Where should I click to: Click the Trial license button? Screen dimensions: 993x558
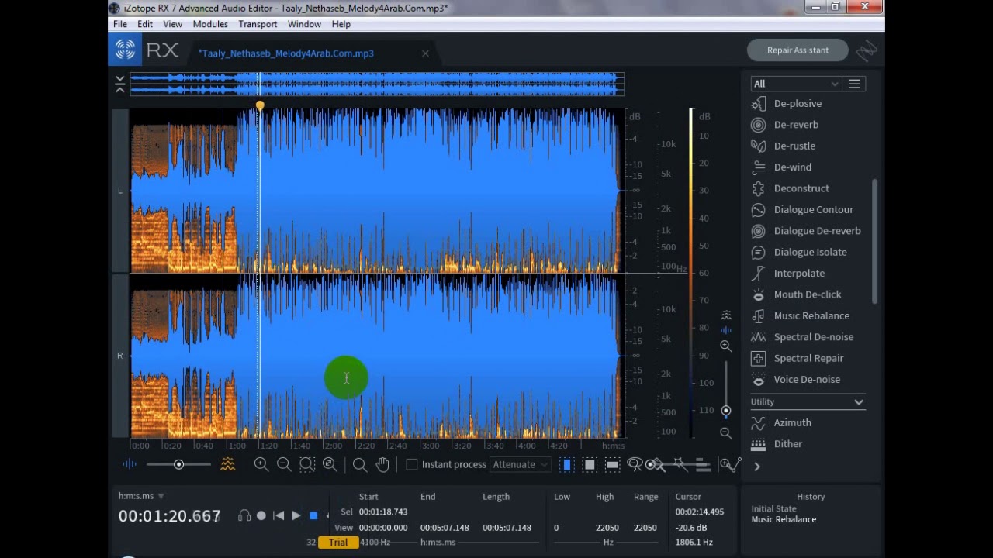pos(338,542)
